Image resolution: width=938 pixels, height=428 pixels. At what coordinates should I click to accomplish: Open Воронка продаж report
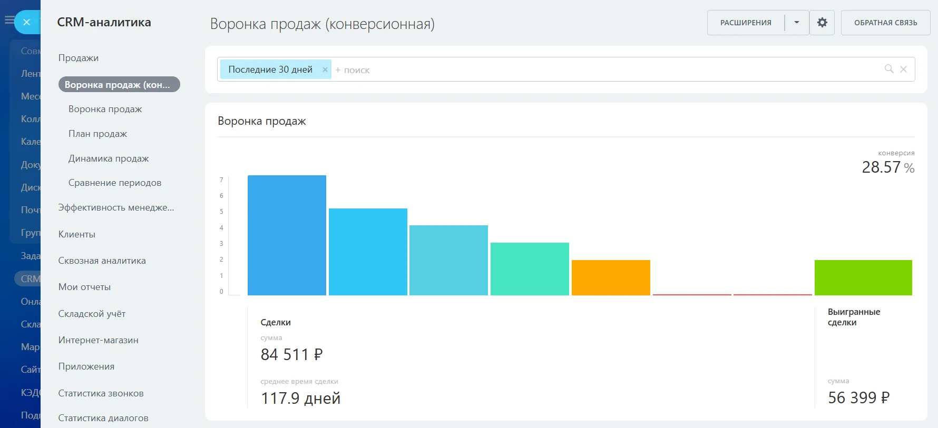tap(105, 109)
